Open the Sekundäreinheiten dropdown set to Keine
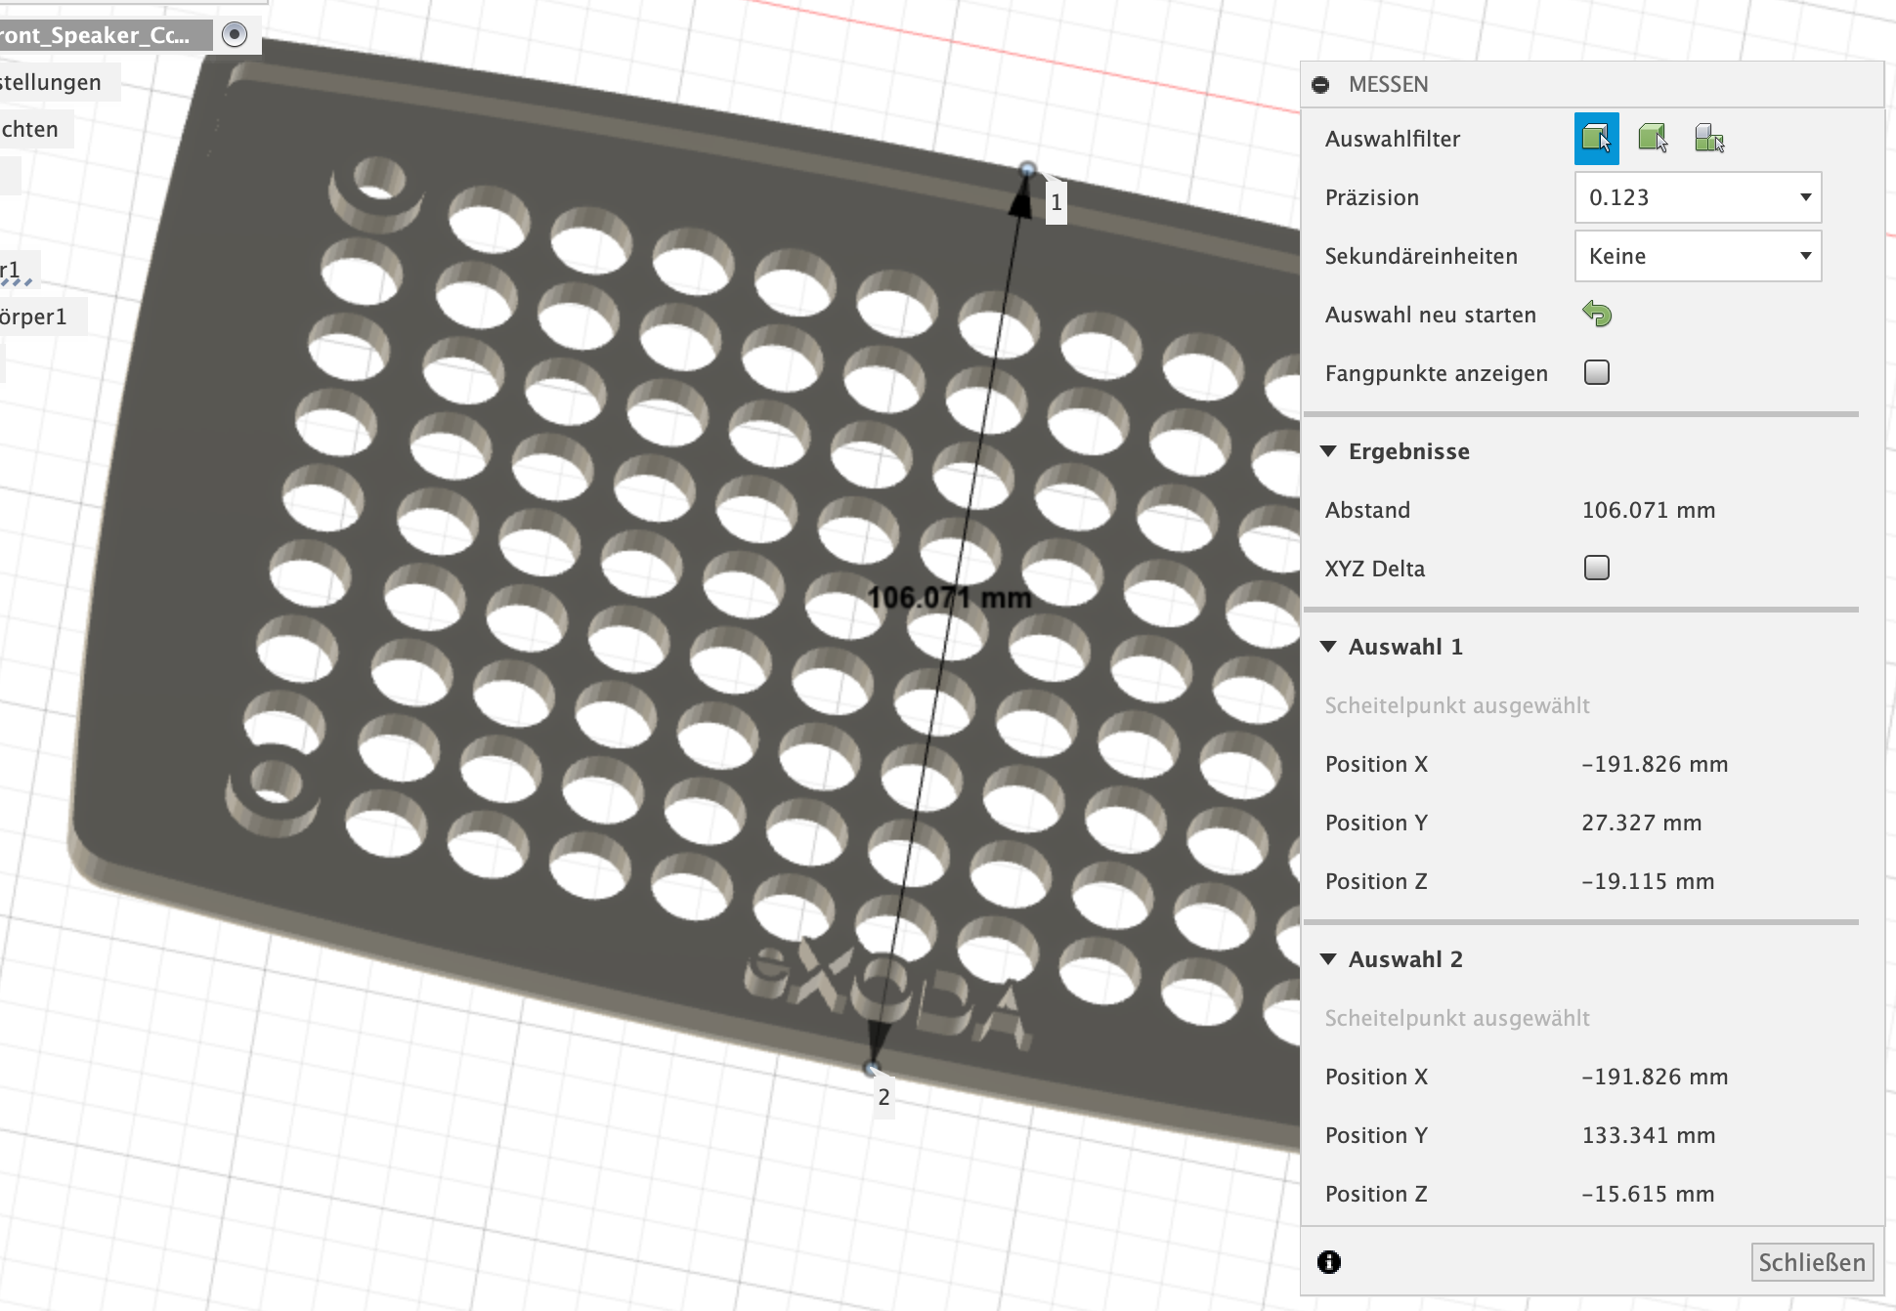Image resolution: width=1896 pixels, height=1311 pixels. [x=1699, y=256]
